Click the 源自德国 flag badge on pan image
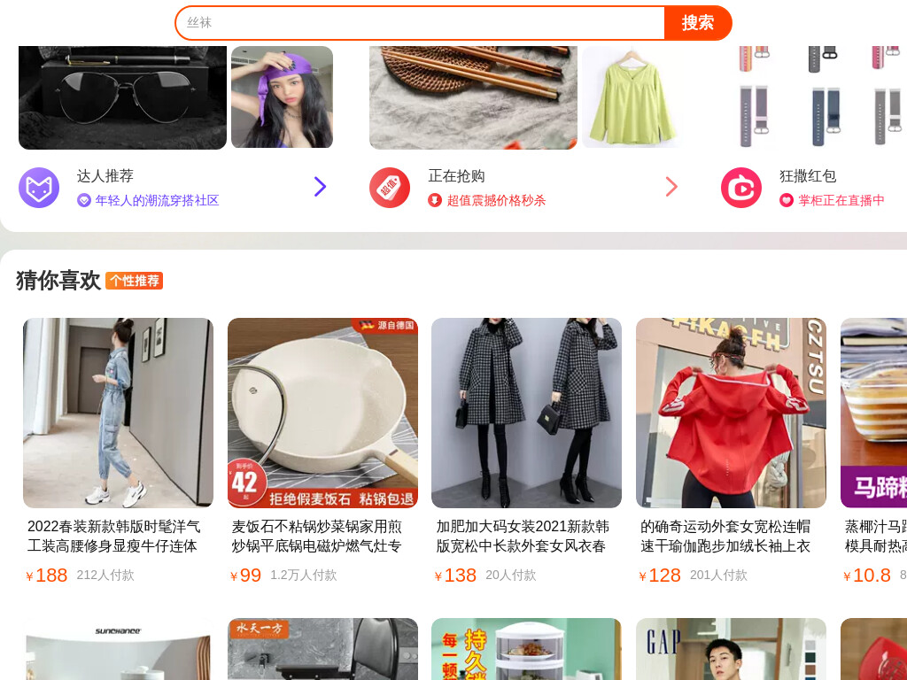Image resolution: width=907 pixels, height=680 pixels. pyautogui.click(x=386, y=326)
